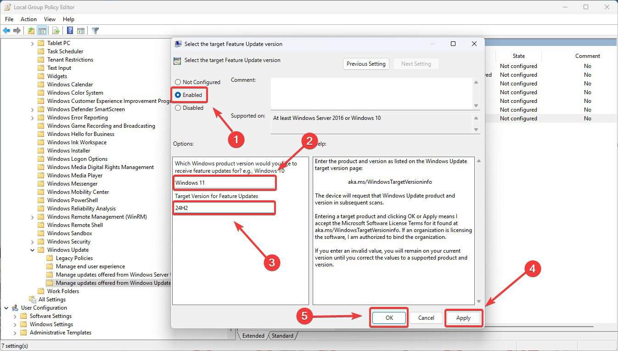Expand the Tablet PC tree node
Screen dimensions: 618x351
pos(32,43)
